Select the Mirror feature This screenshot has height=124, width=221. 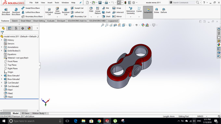(x=117, y=17)
